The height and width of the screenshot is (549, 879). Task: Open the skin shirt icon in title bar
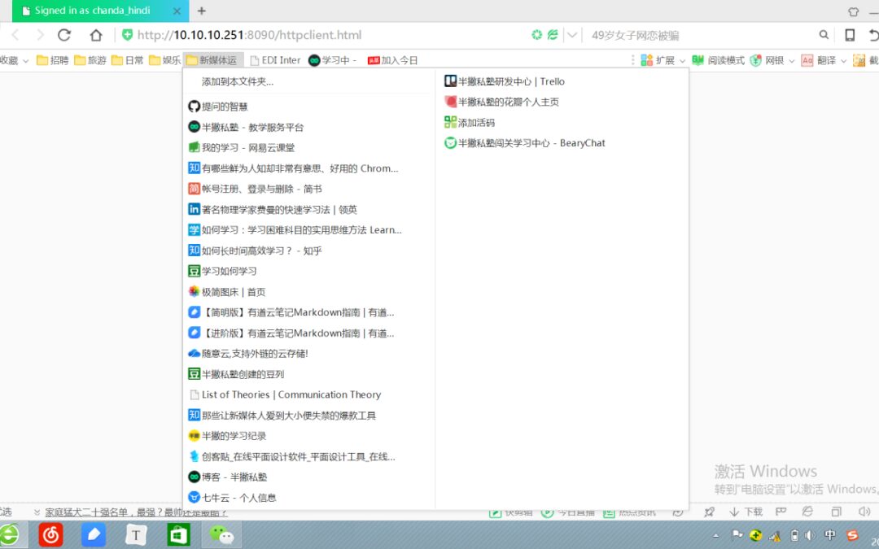click(853, 11)
